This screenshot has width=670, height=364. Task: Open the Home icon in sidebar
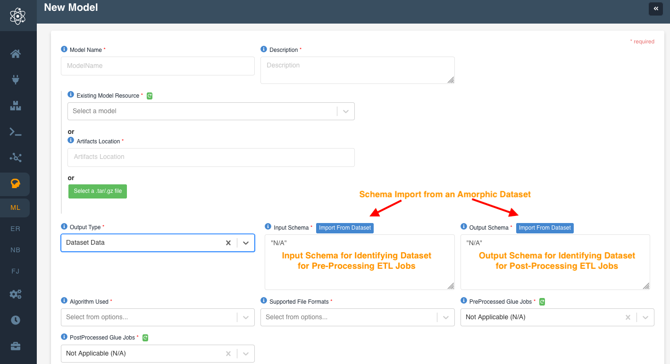[x=16, y=54]
